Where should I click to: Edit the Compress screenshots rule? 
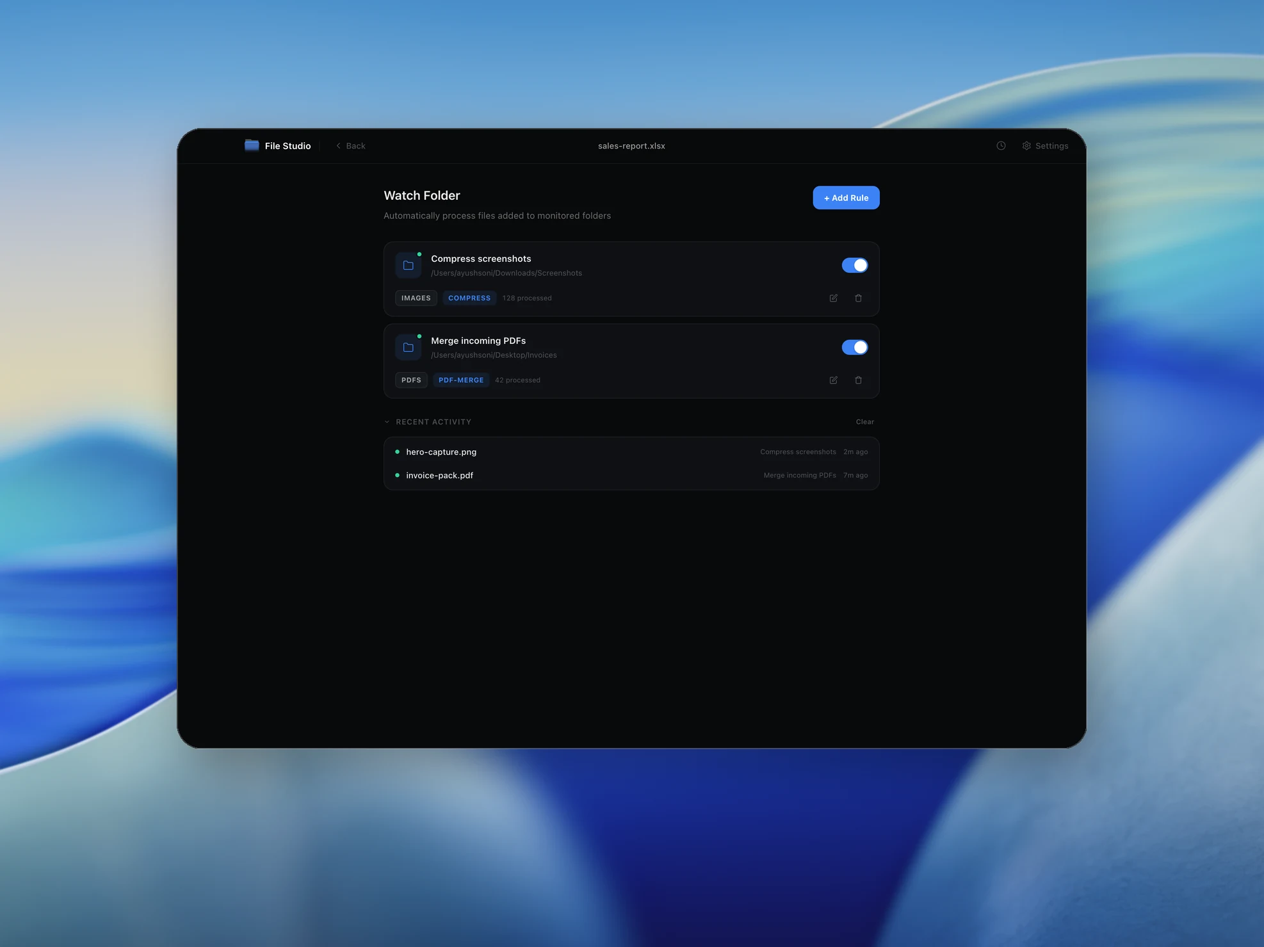click(x=833, y=298)
